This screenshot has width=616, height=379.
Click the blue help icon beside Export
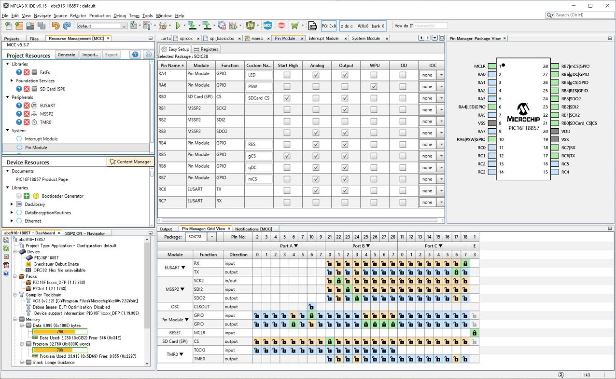[135, 55]
